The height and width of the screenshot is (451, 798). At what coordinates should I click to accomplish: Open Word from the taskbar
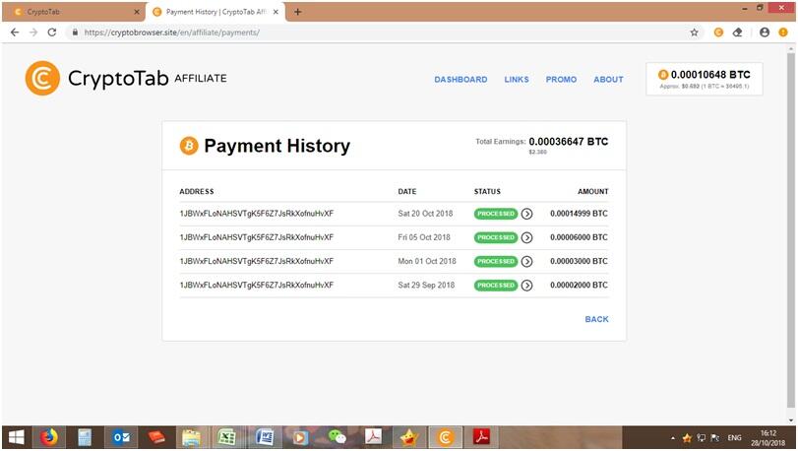264,437
